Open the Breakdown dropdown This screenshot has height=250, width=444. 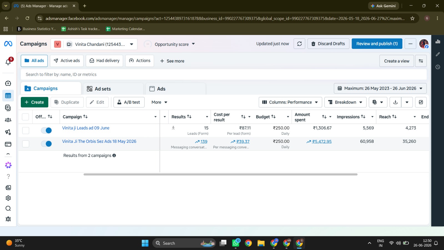coord(345,102)
